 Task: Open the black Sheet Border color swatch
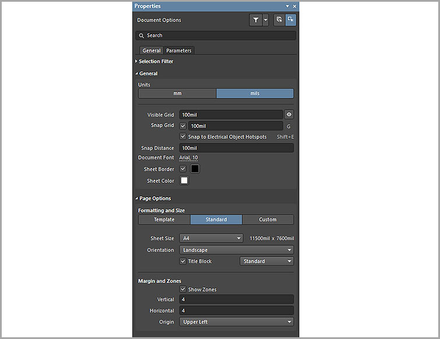195,169
